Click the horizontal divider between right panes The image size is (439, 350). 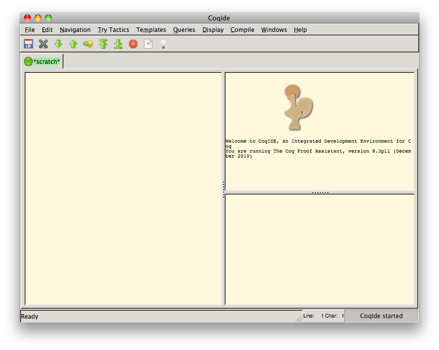(320, 192)
